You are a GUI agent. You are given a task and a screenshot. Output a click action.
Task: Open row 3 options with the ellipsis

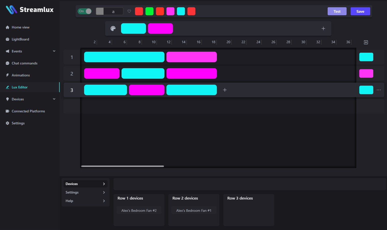[x=379, y=90]
